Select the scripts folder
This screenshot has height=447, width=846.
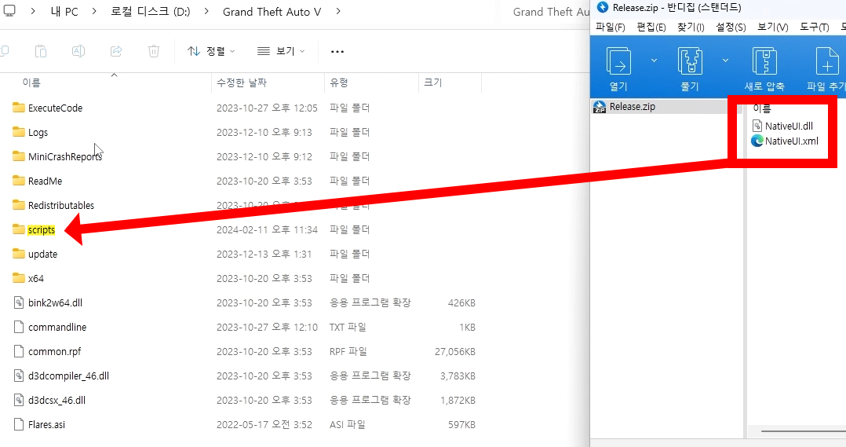click(x=41, y=230)
